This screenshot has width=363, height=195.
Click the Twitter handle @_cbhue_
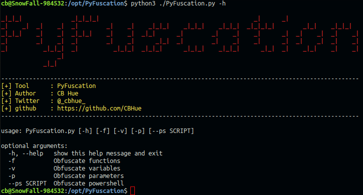tap(71, 101)
